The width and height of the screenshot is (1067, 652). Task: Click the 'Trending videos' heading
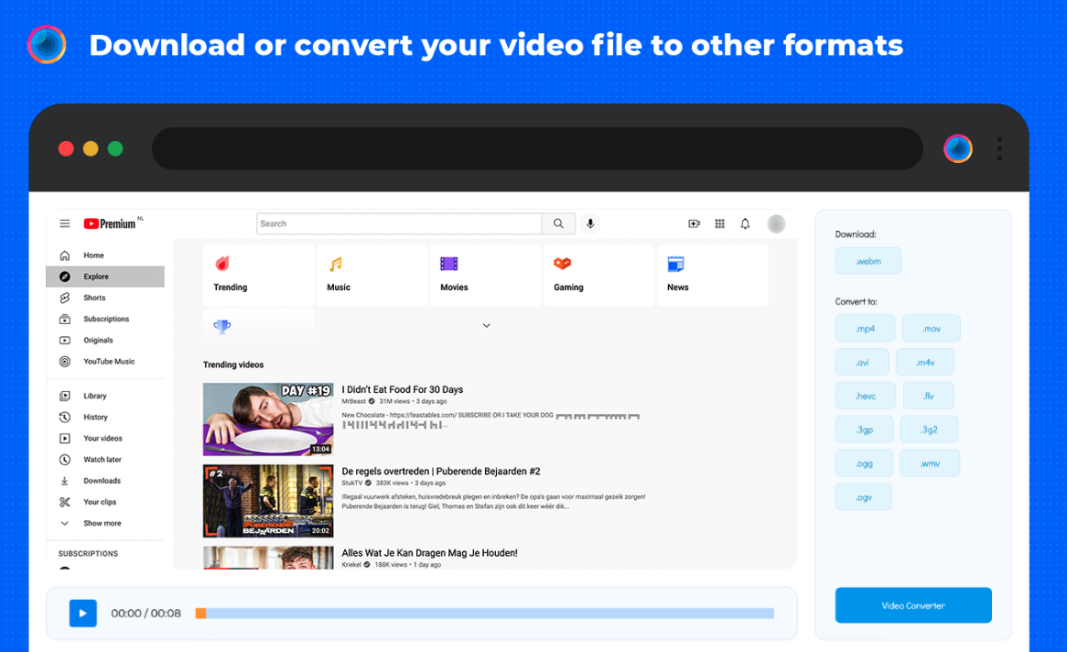232,364
